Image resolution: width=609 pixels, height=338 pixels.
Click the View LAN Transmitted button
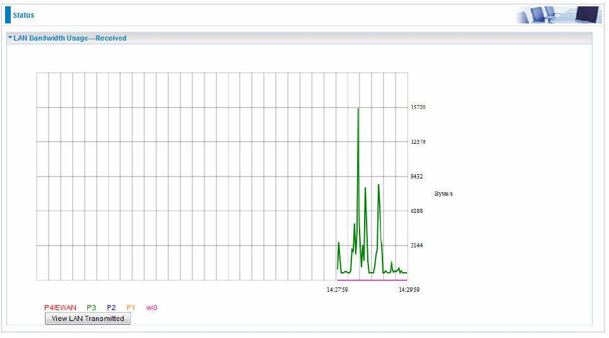coord(88,318)
